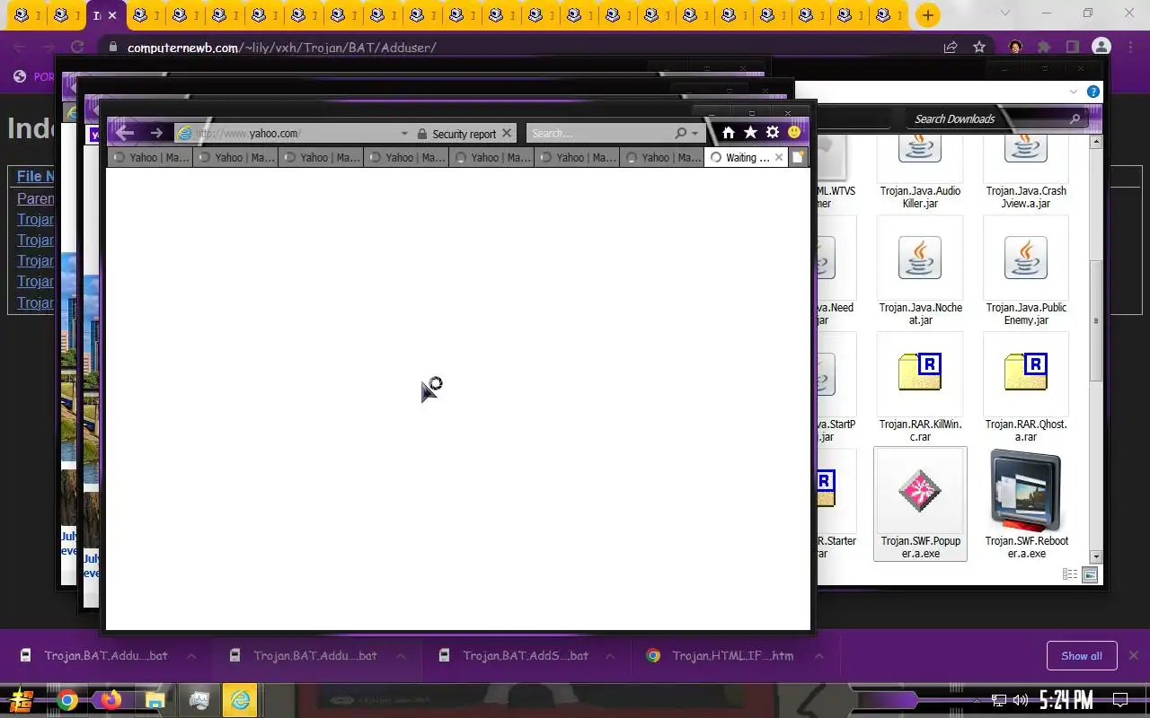
Task: Open the Home icon in Internet Explorer
Action: click(x=729, y=133)
